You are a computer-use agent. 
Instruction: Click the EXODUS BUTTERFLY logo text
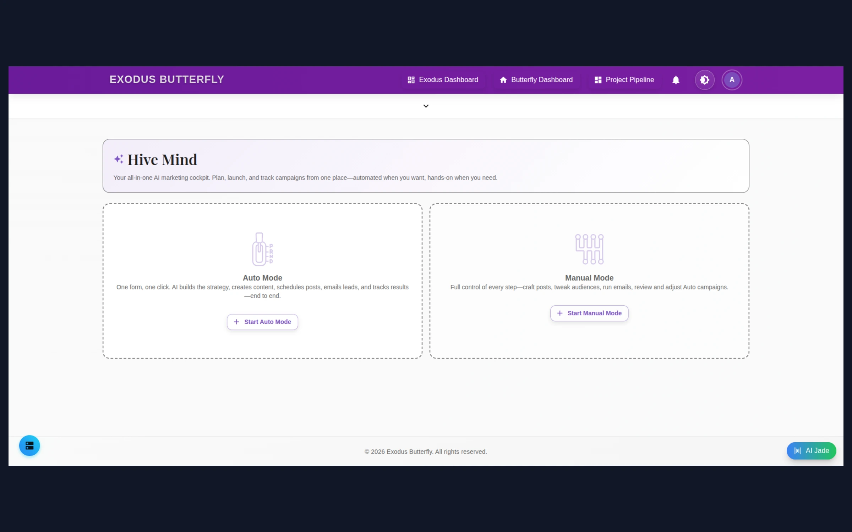coord(167,79)
